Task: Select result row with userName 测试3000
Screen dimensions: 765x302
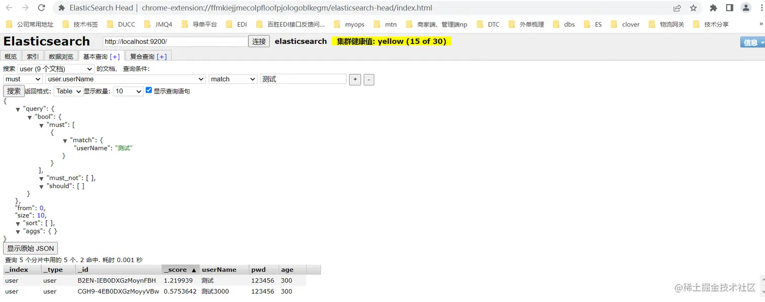Action: (154, 291)
